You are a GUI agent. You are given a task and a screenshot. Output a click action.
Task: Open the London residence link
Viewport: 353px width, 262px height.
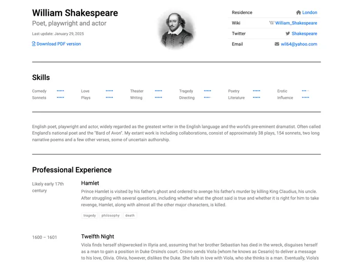(x=309, y=13)
